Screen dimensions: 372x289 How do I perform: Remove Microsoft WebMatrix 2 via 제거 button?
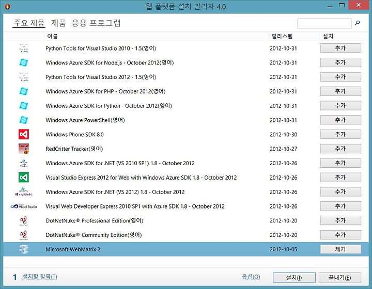coord(340,249)
